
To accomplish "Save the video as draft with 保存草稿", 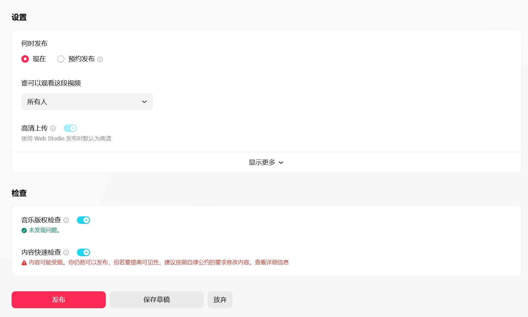I will (156, 300).
